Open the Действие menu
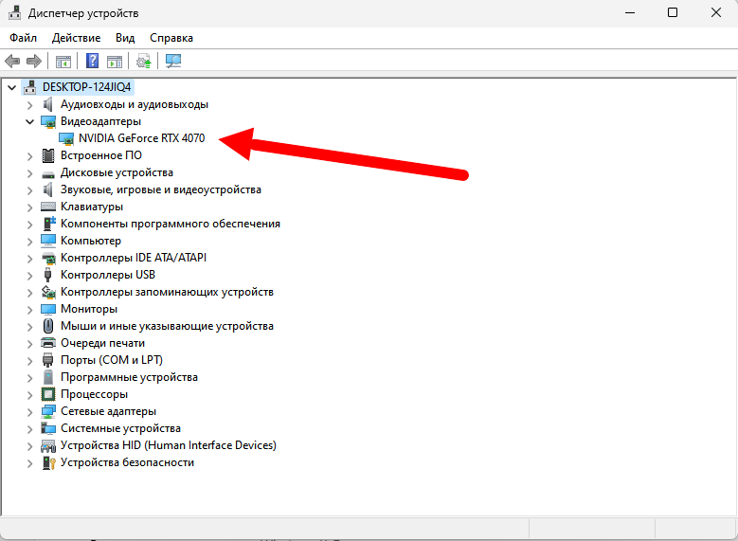The height and width of the screenshot is (541, 738). (x=76, y=38)
